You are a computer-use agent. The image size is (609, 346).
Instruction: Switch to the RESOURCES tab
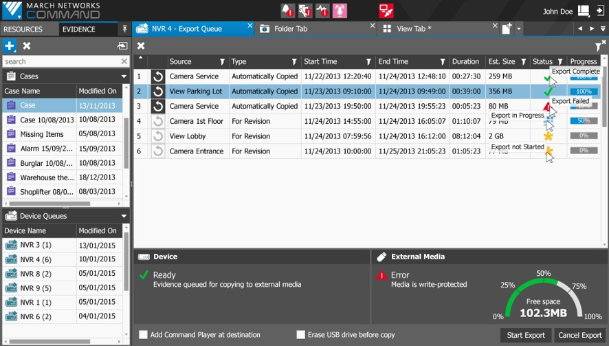coord(23,30)
